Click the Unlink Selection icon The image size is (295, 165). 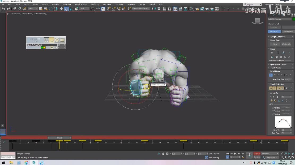(x=19, y=9)
